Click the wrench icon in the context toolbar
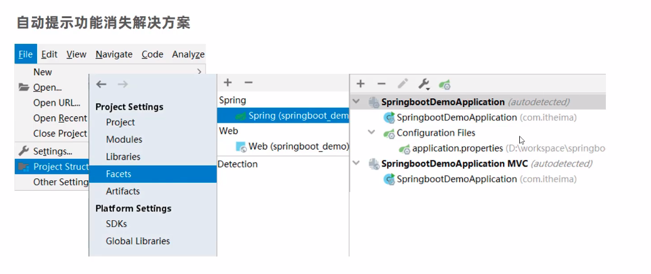The height and width of the screenshot is (274, 651). tap(423, 84)
